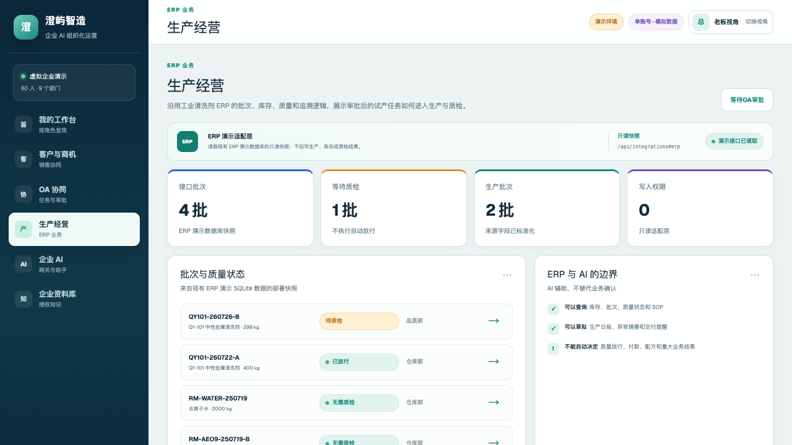Open arrow for batch RM-WATER-250719
Image resolution: width=792 pixels, height=445 pixels.
click(x=494, y=402)
